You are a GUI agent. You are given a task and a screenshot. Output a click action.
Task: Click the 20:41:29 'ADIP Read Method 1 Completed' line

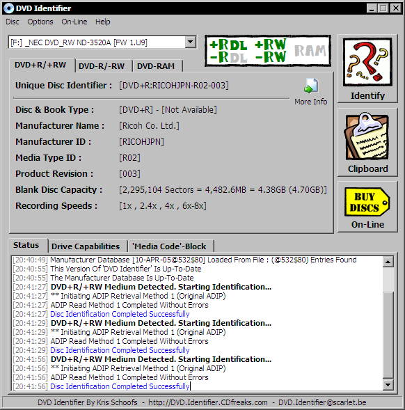pyautogui.click(x=111, y=341)
